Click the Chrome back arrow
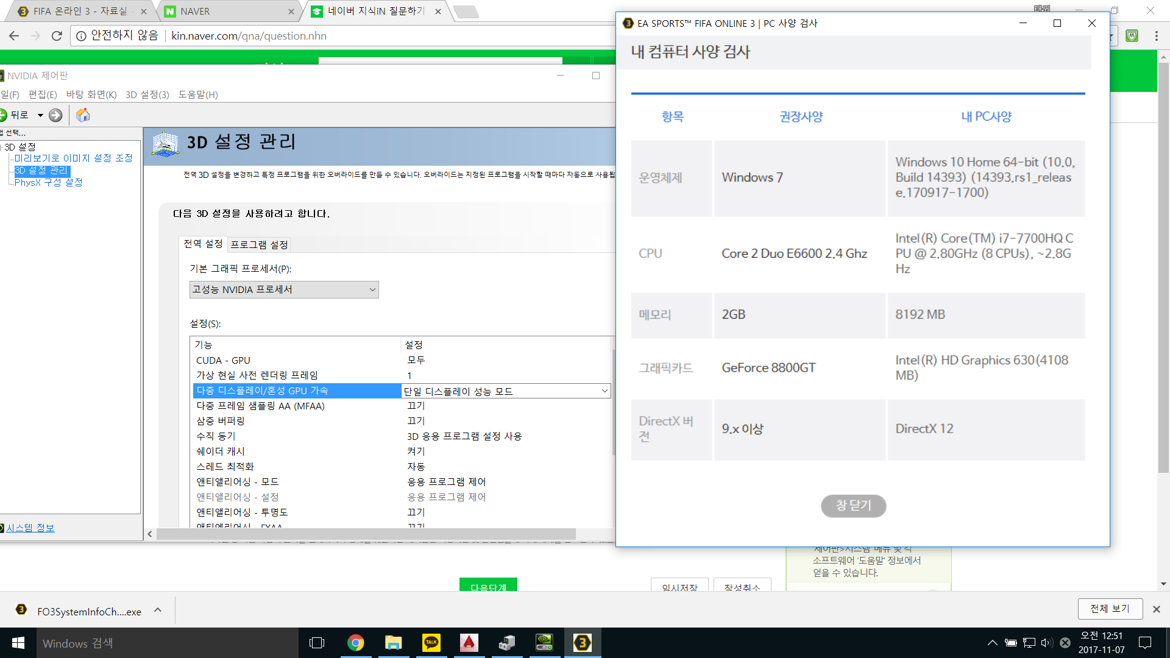 click(14, 36)
